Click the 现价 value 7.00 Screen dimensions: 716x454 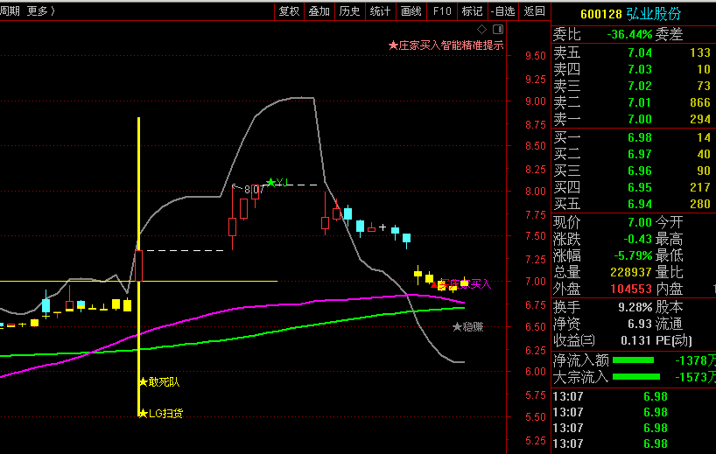(640, 223)
